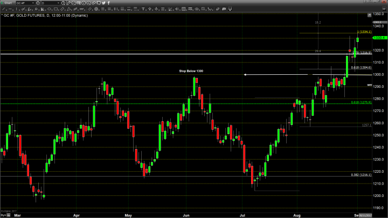The width and height of the screenshot is (388, 218).
Task: Select the down arrow marker tool
Action: [156, 9]
